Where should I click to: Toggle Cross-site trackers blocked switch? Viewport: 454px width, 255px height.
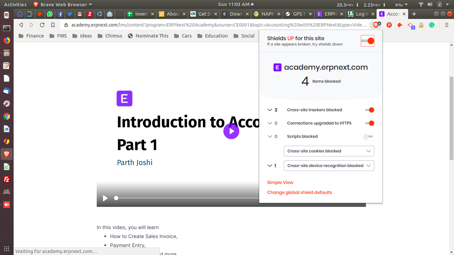(x=370, y=110)
